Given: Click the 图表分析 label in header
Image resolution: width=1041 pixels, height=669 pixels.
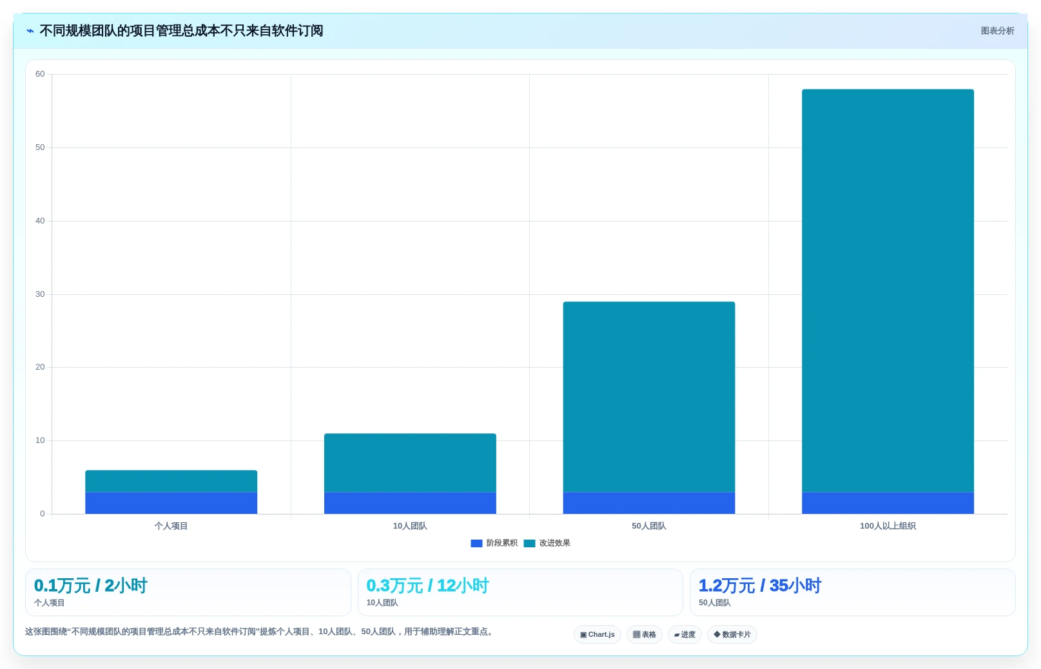Looking at the screenshot, I should (x=997, y=31).
